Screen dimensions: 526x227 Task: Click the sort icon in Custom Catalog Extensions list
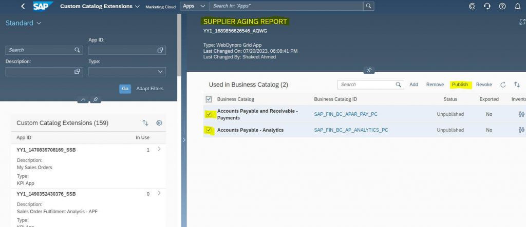[x=145, y=123]
